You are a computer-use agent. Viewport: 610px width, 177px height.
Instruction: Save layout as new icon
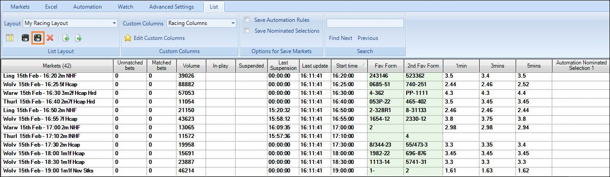click(x=38, y=38)
